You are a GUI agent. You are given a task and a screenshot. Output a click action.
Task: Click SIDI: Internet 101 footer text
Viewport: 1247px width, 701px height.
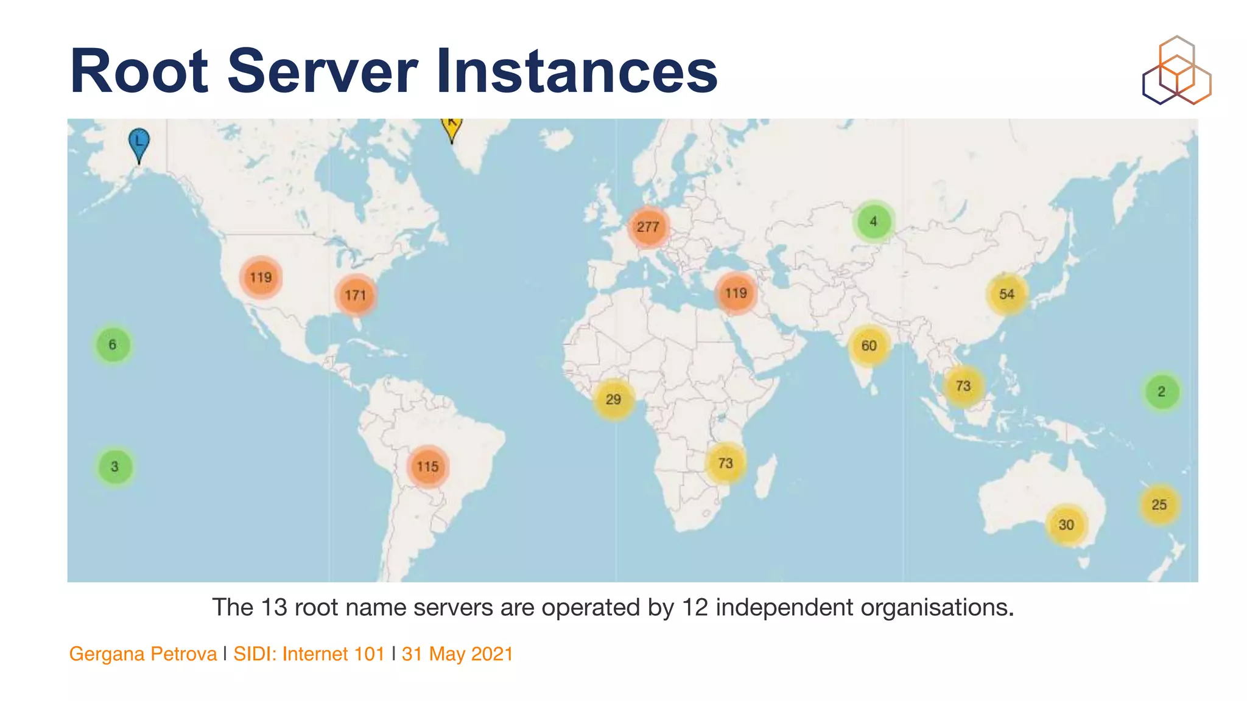(309, 654)
